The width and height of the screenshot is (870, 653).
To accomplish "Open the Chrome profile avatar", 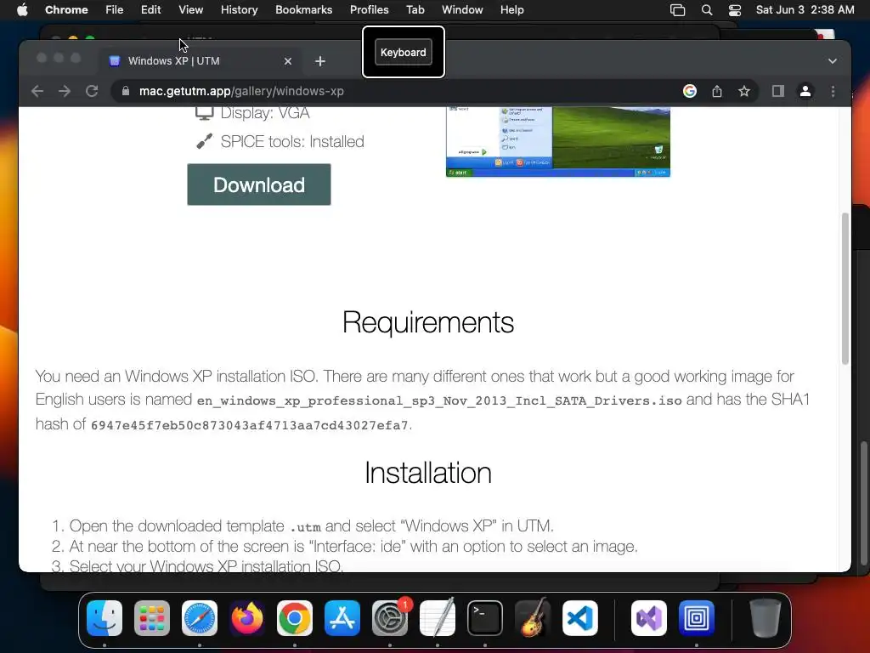I will click(805, 91).
